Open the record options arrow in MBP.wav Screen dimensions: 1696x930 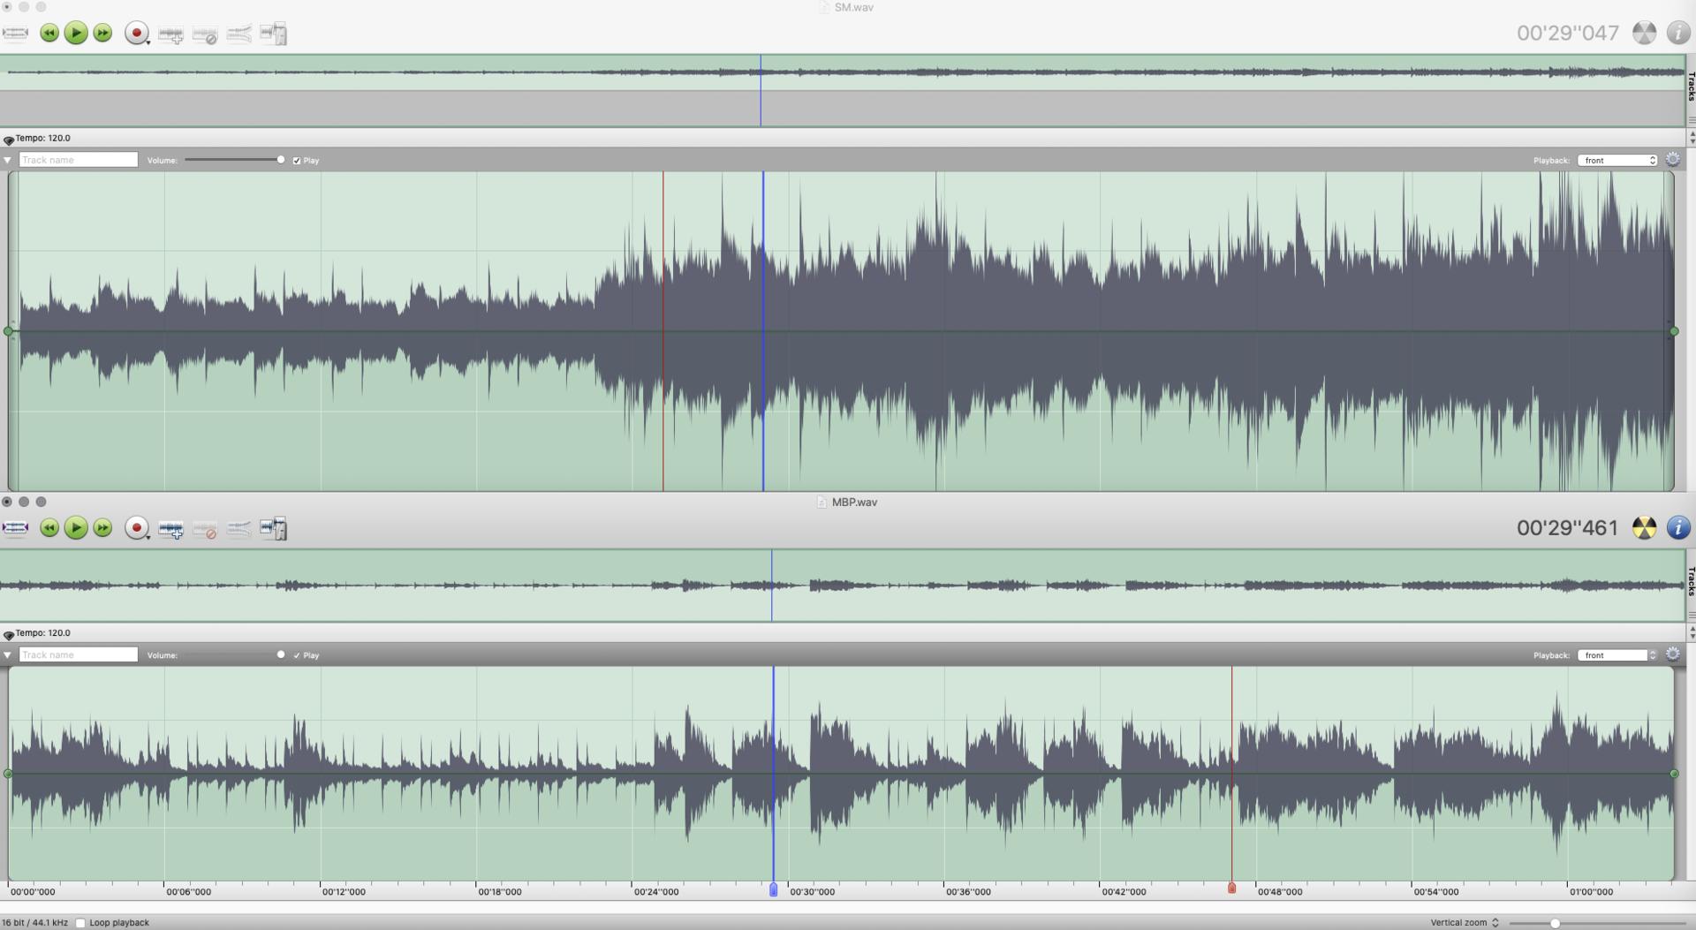point(148,536)
